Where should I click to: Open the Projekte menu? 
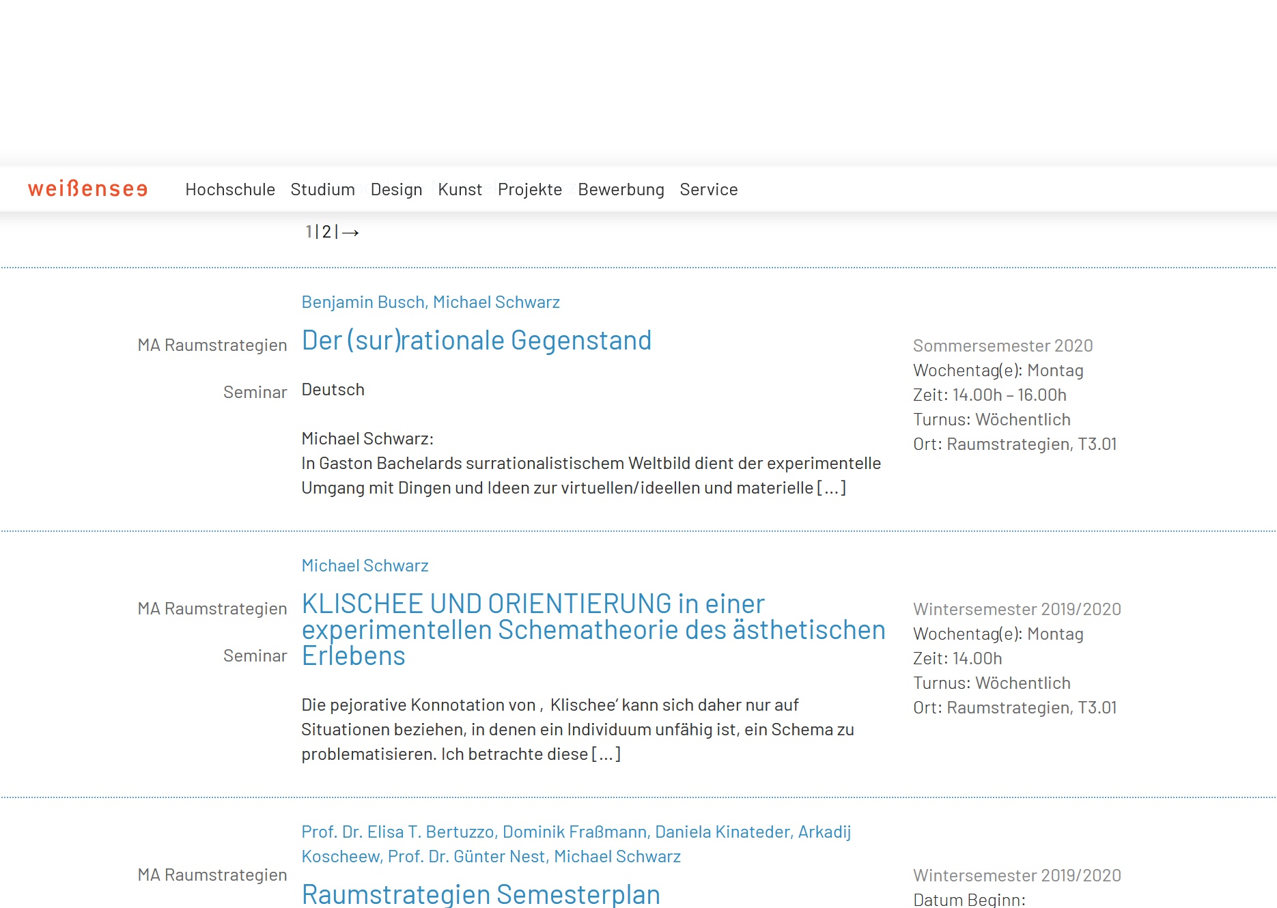(530, 190)
